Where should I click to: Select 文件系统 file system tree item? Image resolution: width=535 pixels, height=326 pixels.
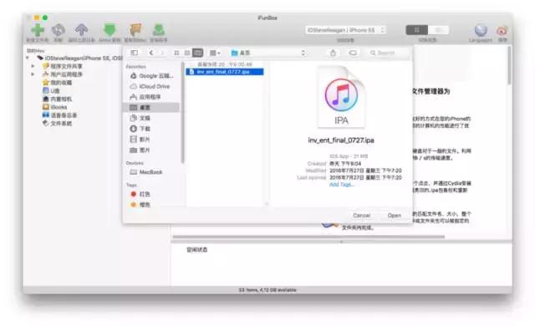tap(58, 124)
